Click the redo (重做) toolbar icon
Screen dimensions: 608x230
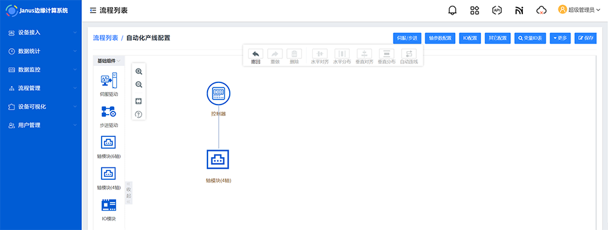coord(275,54)
